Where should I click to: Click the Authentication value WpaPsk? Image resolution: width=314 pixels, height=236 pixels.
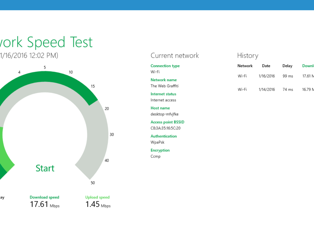click(x=158, y=142)
